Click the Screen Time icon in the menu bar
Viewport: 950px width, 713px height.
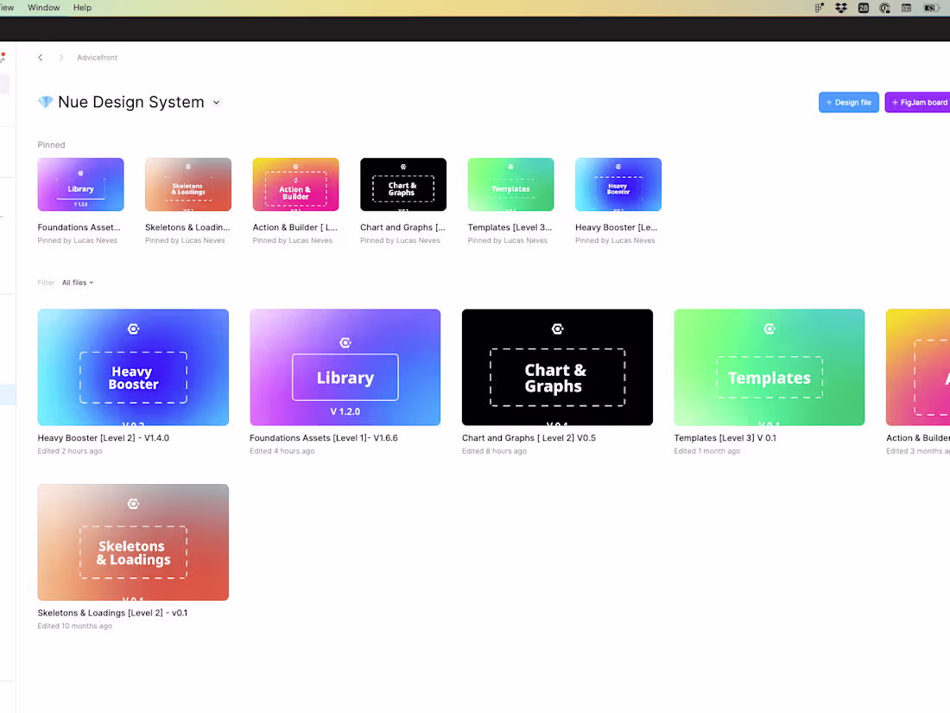[885, 7]
